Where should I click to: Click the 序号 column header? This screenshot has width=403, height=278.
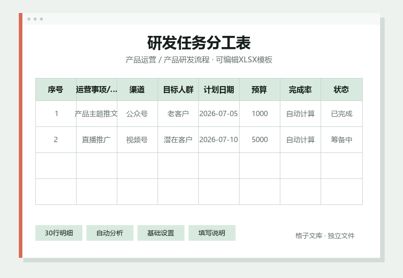click(x=56, y=90)
